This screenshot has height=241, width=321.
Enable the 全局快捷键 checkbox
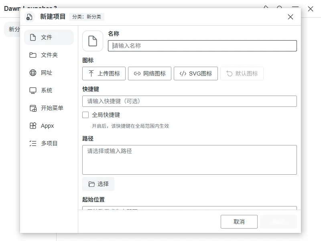point(85,115)
